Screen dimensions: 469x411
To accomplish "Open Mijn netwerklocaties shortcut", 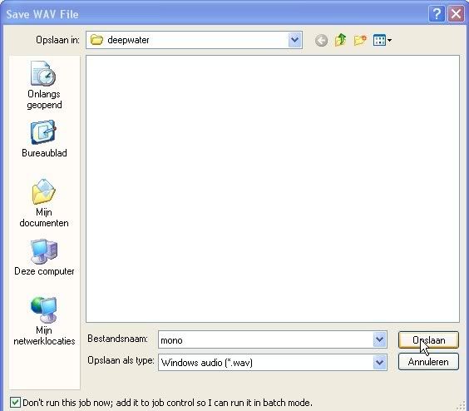I will (x=44, y=321).
